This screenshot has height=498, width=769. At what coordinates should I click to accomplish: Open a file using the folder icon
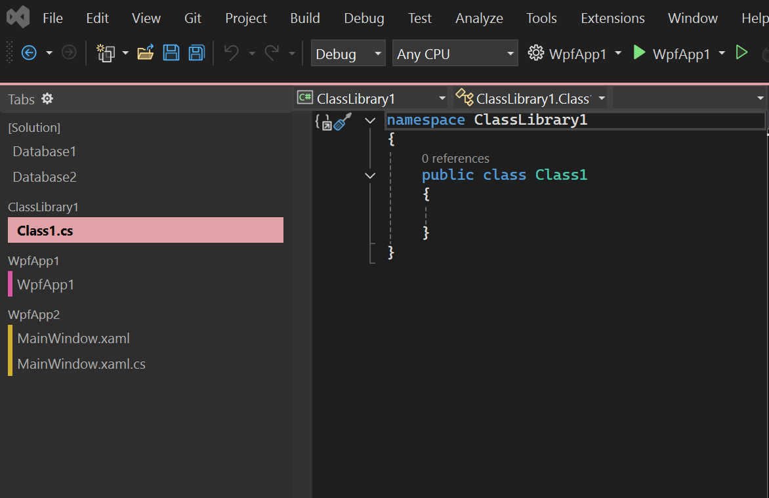(146, 52)
